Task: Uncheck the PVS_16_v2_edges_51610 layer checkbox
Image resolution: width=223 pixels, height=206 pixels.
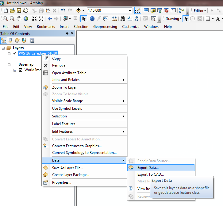Action: click(14, 53)
